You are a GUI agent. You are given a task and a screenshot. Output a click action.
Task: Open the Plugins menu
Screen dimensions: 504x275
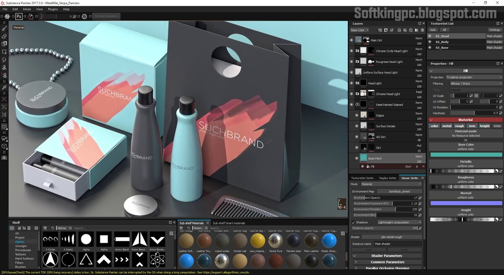click(53, 9)
